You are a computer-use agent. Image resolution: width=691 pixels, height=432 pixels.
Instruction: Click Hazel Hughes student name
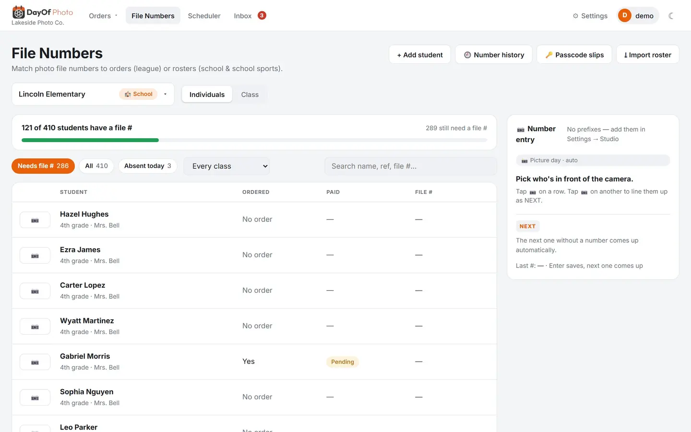[84, 214]
